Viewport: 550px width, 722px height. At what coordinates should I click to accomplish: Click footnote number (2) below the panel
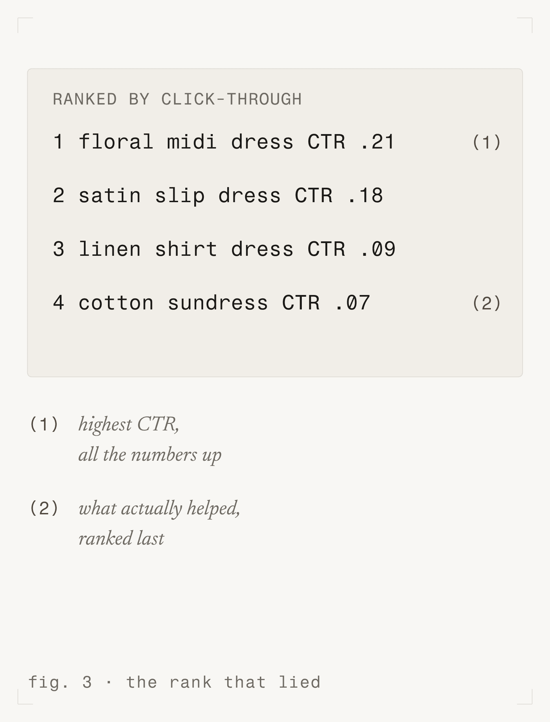(x=44, y=508)
